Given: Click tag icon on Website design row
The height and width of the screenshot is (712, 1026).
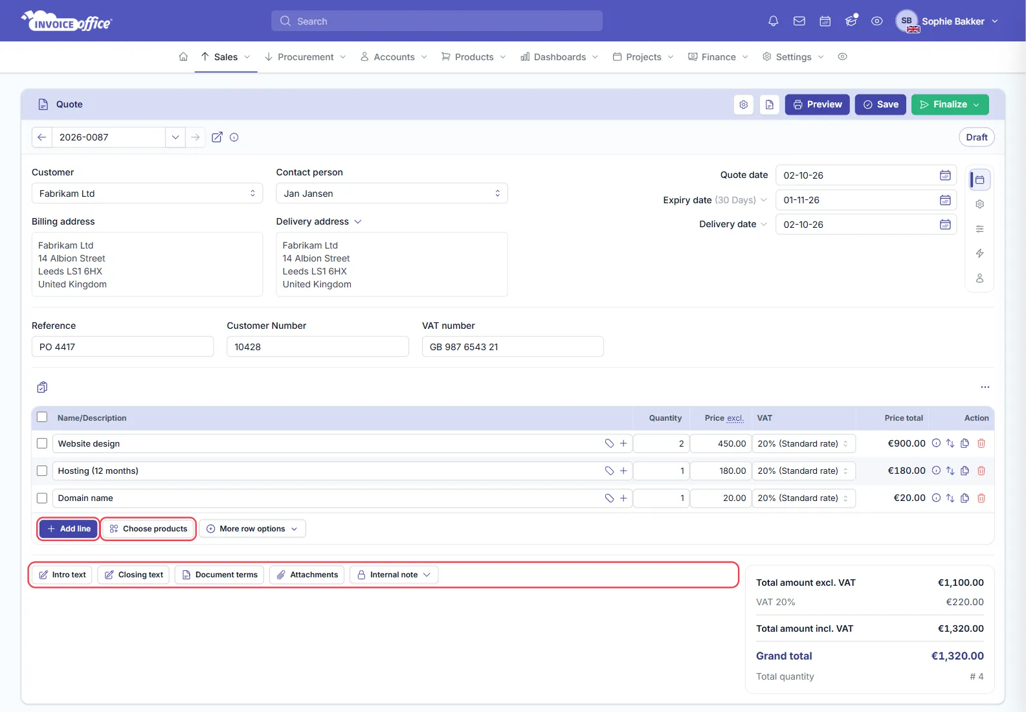Looking at the screenshot, I should tap(609, 443).
